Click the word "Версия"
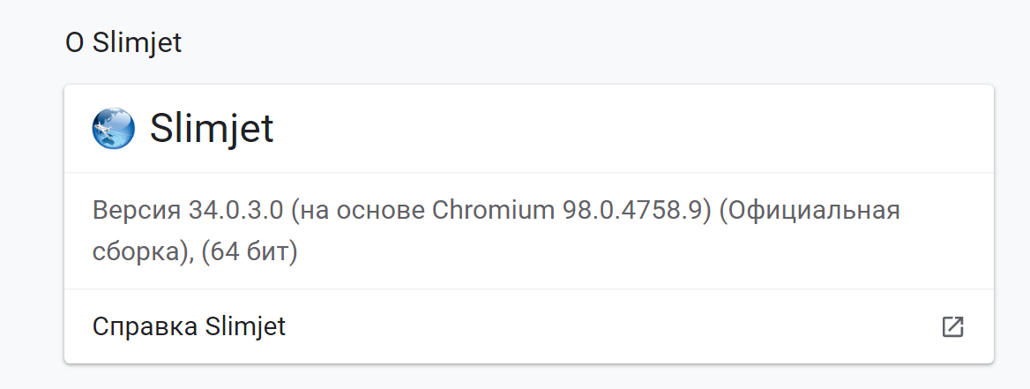1030x389 pixels. pos(135,212)
